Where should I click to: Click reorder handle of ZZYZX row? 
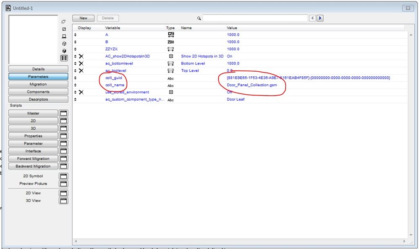point(75,49)
